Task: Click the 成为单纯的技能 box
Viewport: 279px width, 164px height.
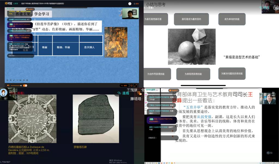Action: coord(232,19)
